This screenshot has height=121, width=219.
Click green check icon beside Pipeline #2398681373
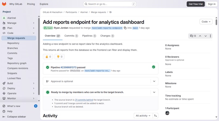coord(48,67)
